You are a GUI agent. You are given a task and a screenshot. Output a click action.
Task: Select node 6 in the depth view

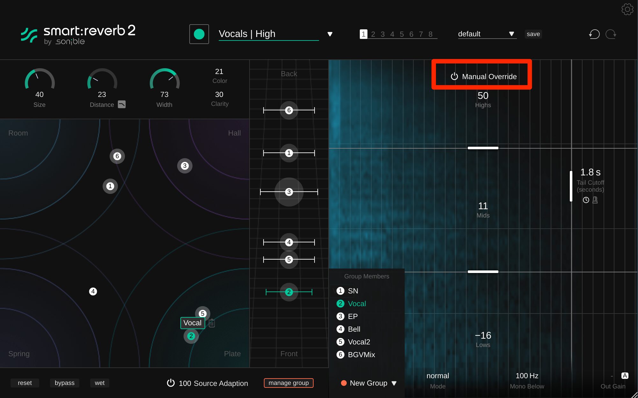coord(289,110)
